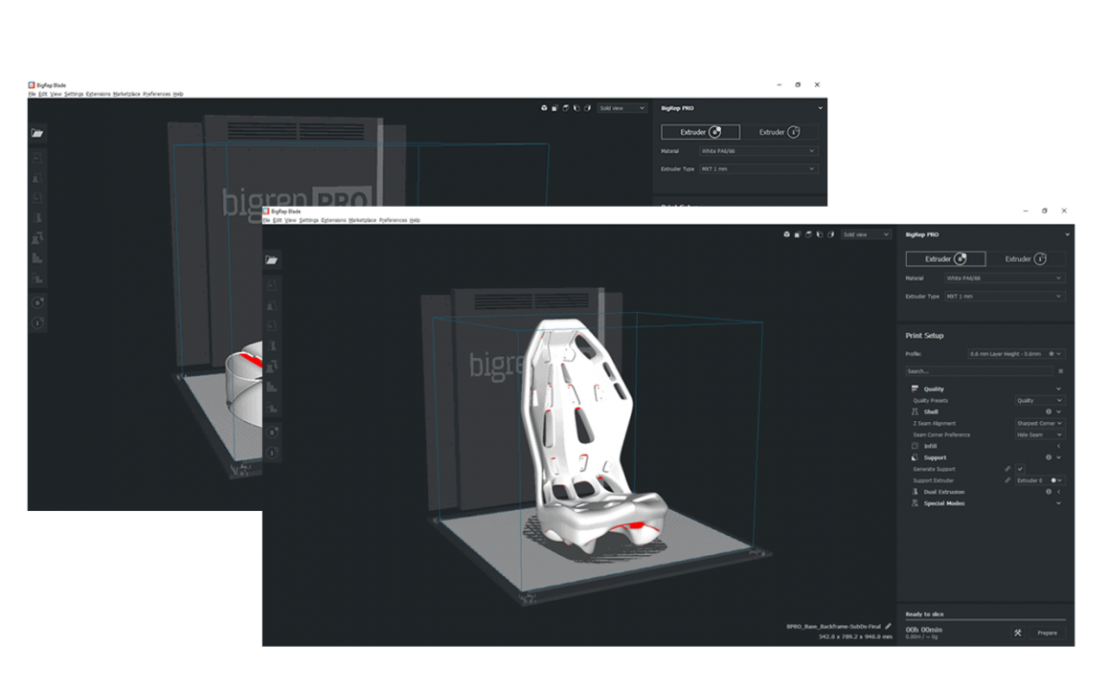Select Mirror tool in front window toolbar
Viewport: 1109px width, 689px height.
272,346
